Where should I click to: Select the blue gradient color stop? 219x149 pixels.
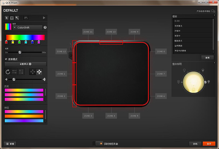32,42
